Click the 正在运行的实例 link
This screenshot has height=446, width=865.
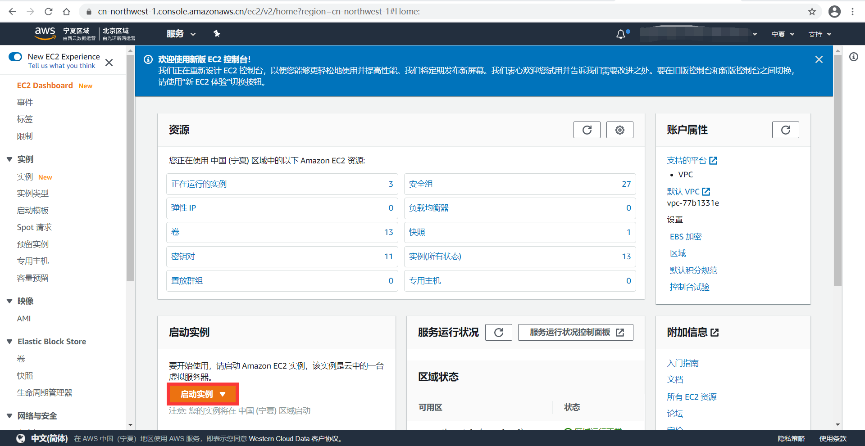pos(198,184)
